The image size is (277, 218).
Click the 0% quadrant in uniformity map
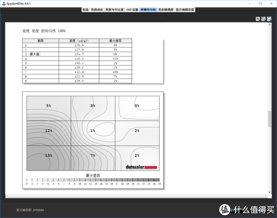click(137, 109)
